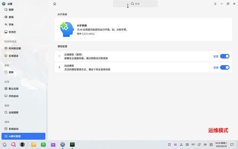
Task: Open the multitask view icon in taskbar
Action: point(22,145)
